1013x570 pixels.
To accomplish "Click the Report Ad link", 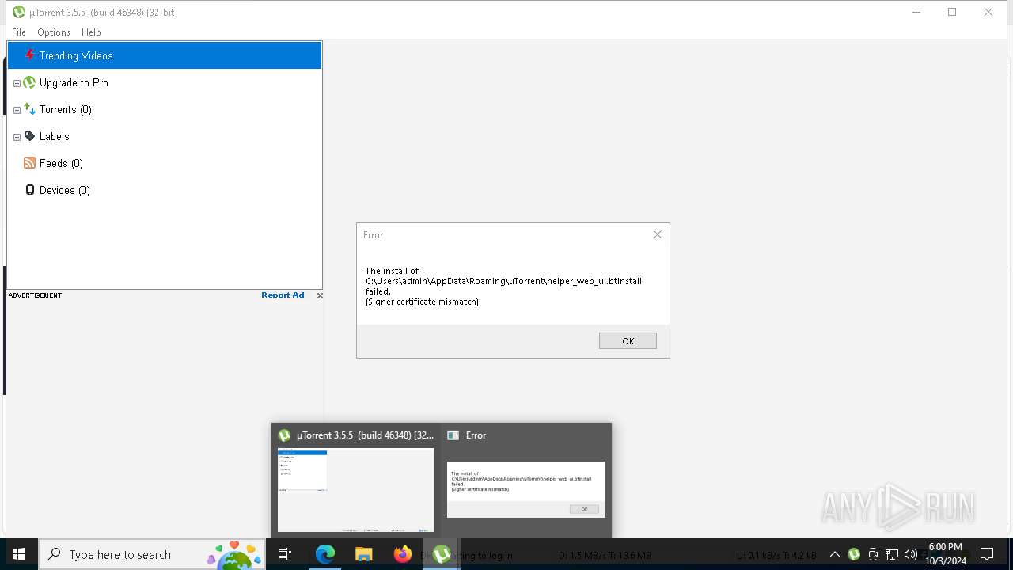I will pos(283,295).
